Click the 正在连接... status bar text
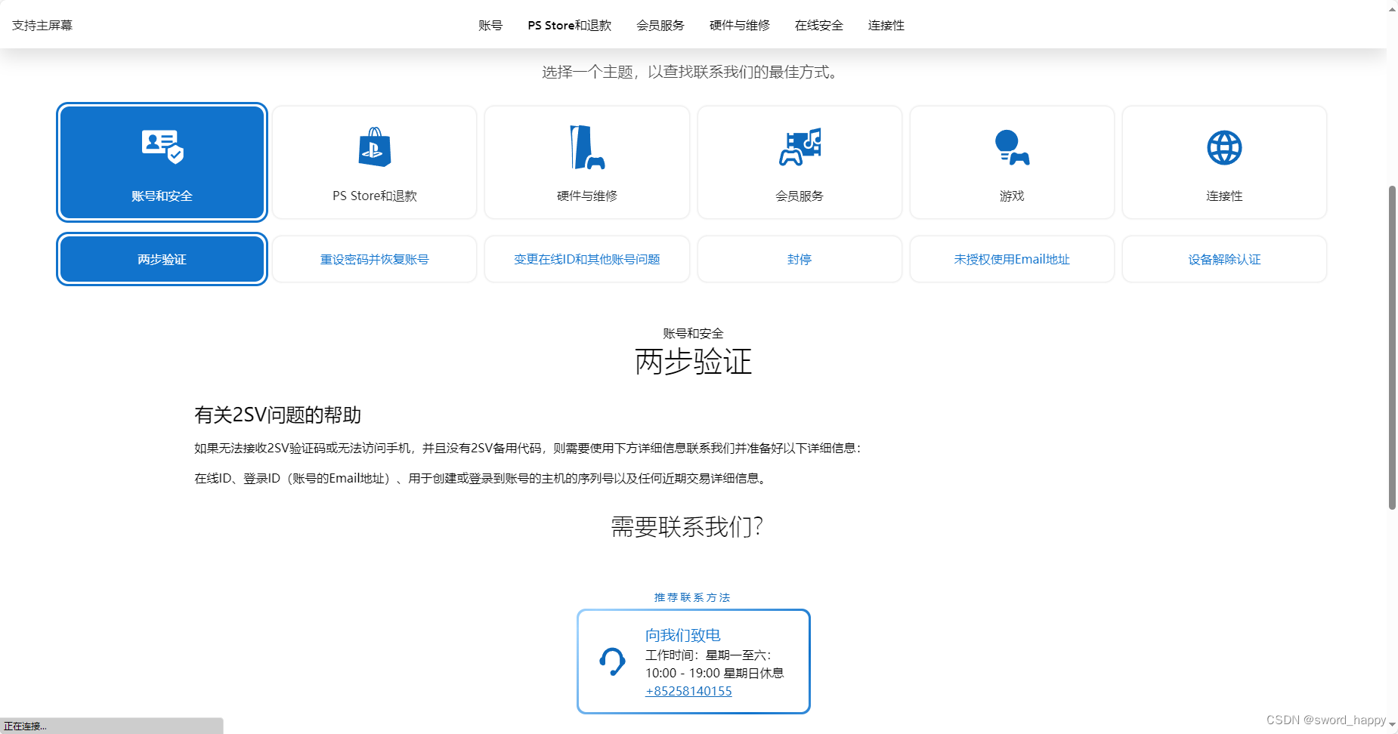The width and height of the screenshot is (1398, 734). click(x=26, y=726)
